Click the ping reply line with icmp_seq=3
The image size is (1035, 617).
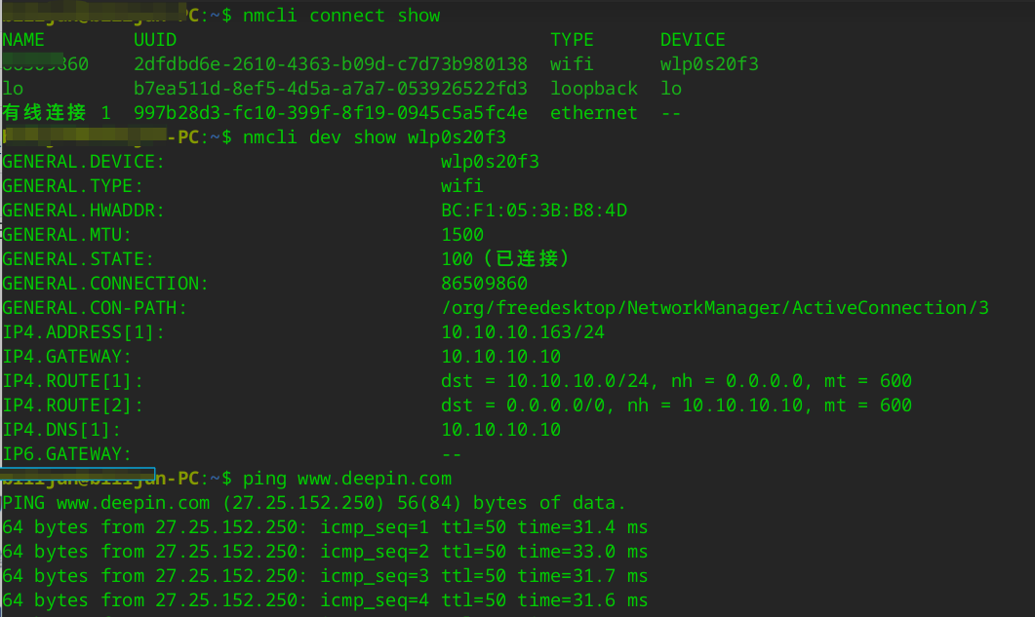point(325,576)
